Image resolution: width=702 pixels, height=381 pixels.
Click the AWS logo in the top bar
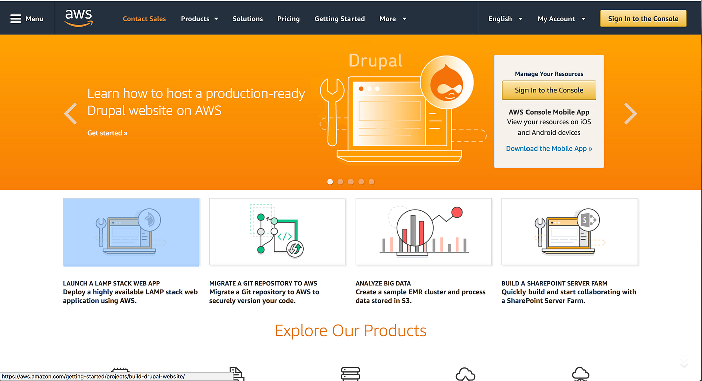78,17
